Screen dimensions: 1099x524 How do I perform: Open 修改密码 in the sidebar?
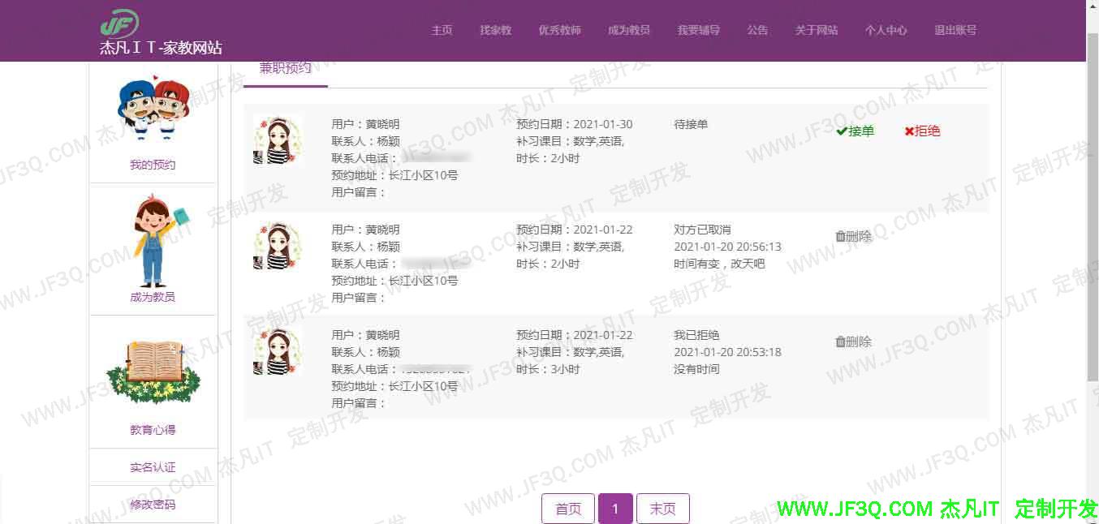153,505
